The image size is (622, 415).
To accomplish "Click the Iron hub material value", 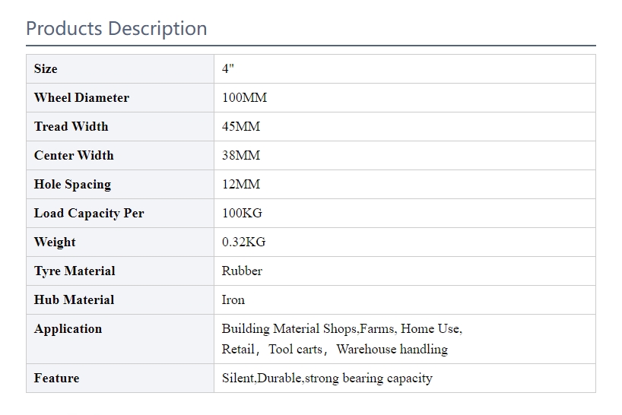I will [233, 300].
